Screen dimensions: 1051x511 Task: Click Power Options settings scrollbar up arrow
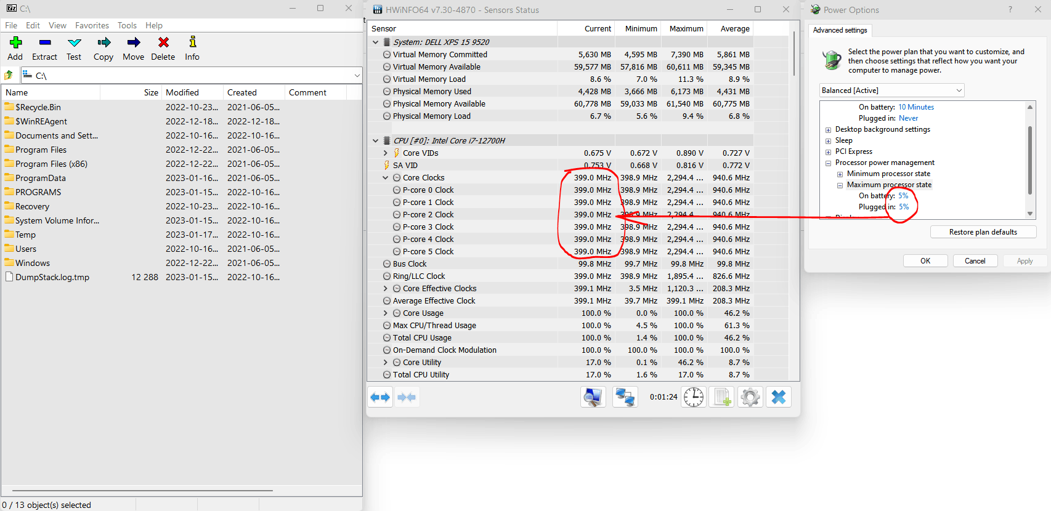click(1030, 107)
